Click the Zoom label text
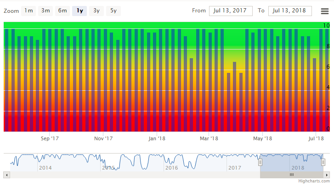Viewport: 334px width, 187px height. [11, 11]
